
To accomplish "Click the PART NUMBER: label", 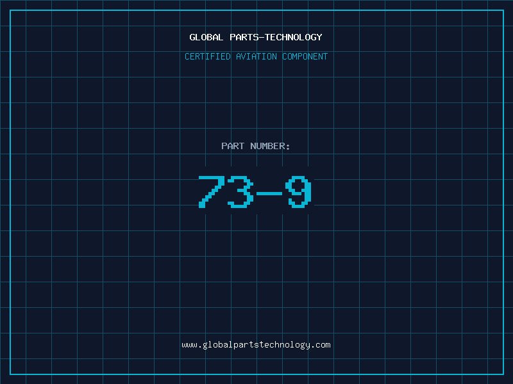I will point(256,146).
